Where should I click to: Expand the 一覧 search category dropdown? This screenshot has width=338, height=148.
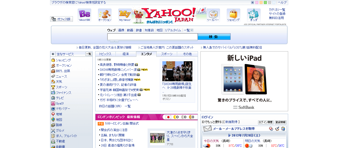coord(192,30)
